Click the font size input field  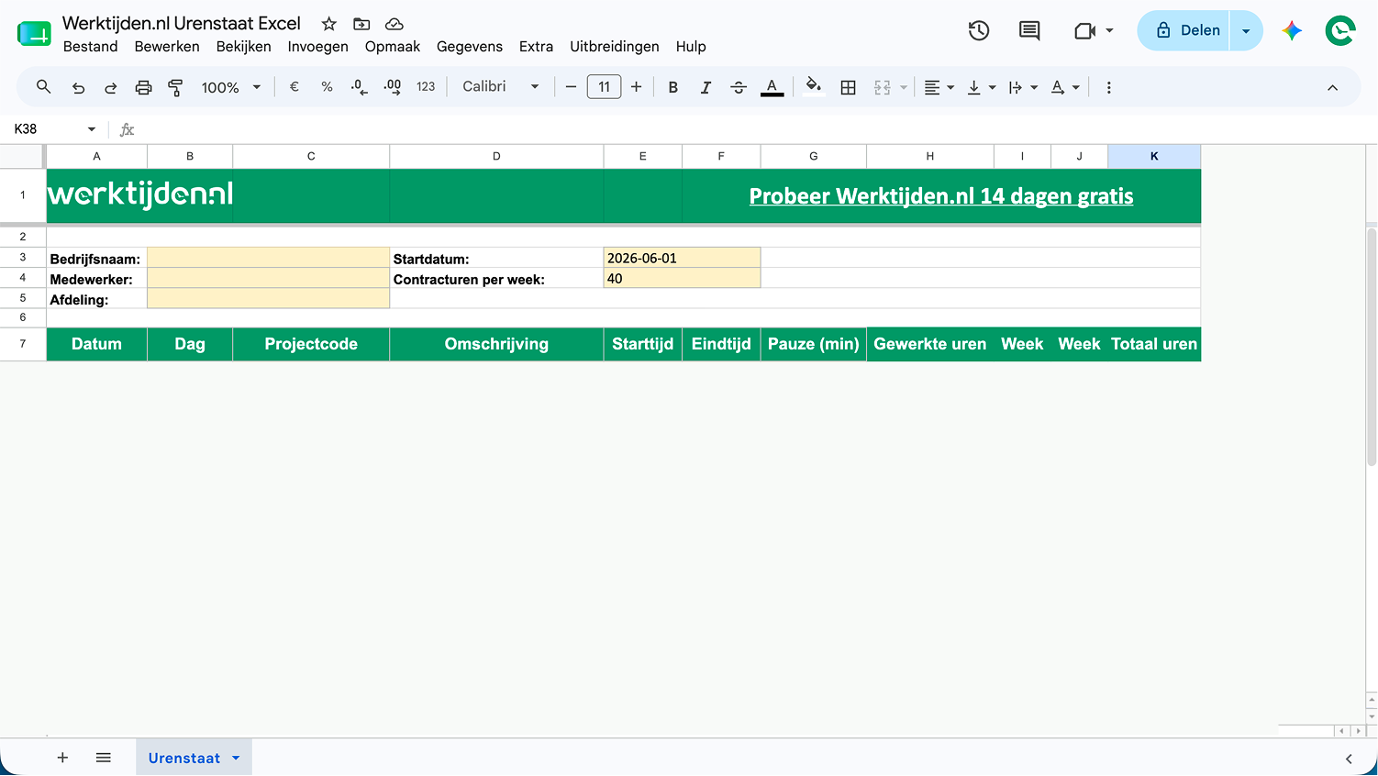[604, 87]
